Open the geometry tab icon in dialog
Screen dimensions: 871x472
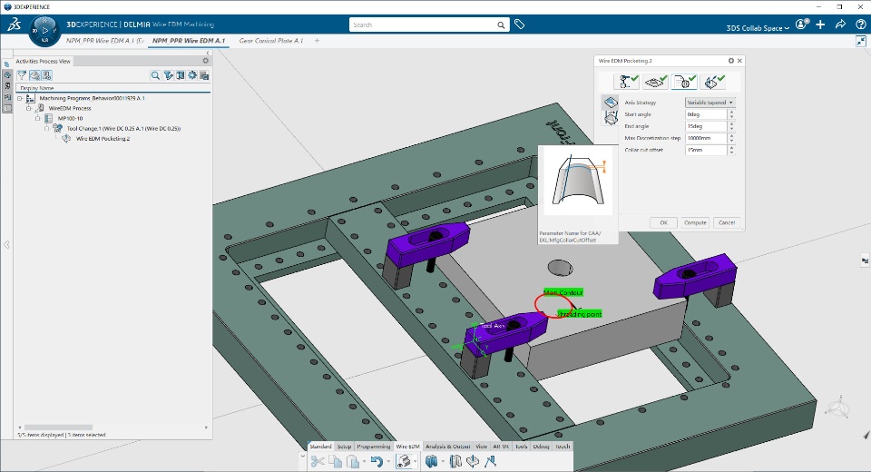point(655,82)
